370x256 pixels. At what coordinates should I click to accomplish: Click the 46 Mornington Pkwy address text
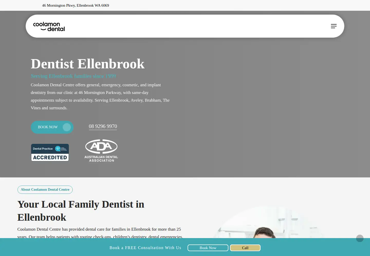tap(76, 5)
